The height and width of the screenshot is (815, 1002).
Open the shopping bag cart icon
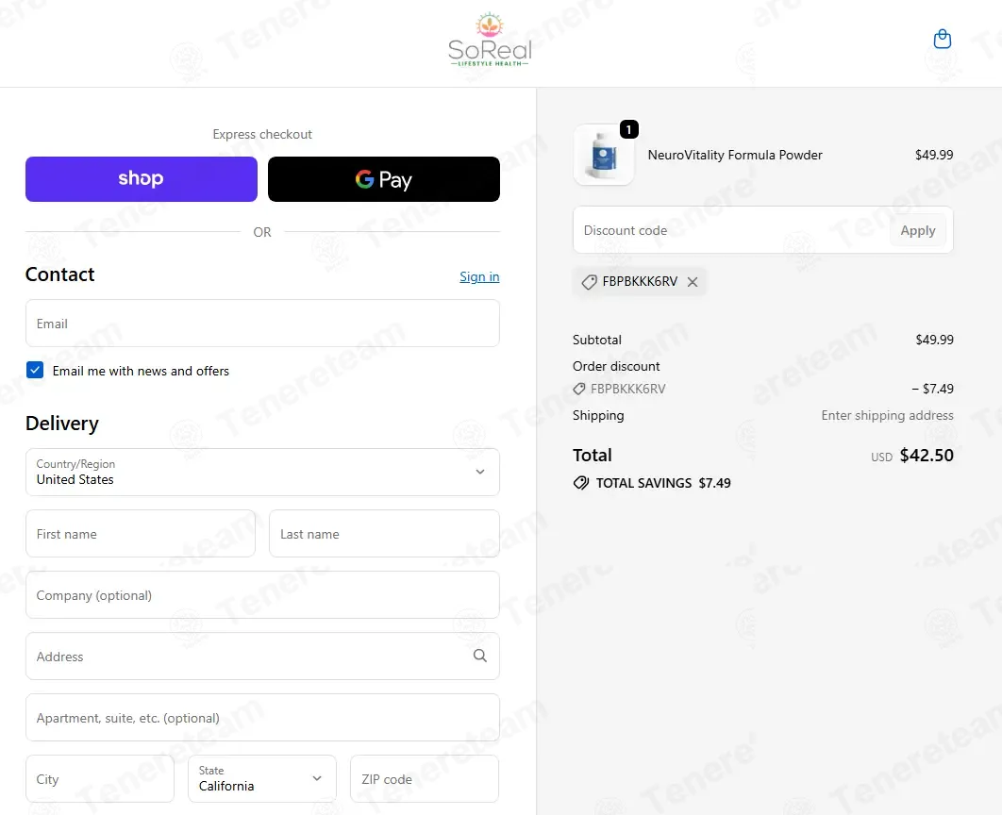942,39
